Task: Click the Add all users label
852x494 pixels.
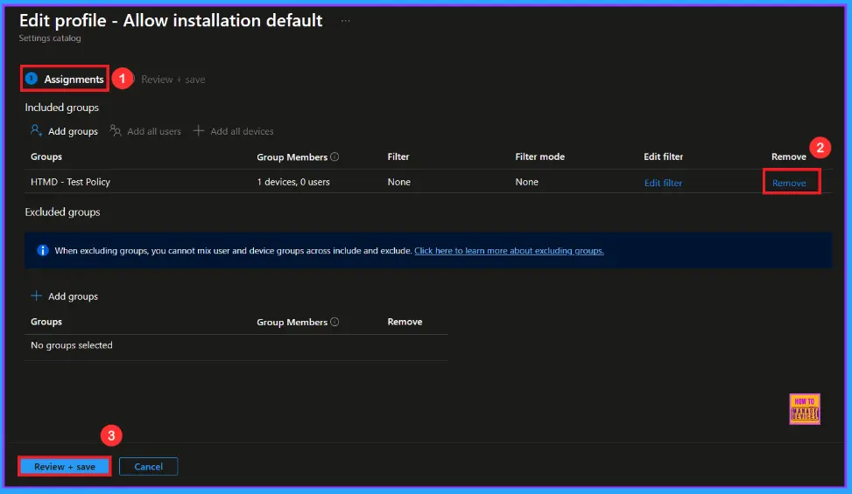Action: pyautogui.click(x=154, y=131)
